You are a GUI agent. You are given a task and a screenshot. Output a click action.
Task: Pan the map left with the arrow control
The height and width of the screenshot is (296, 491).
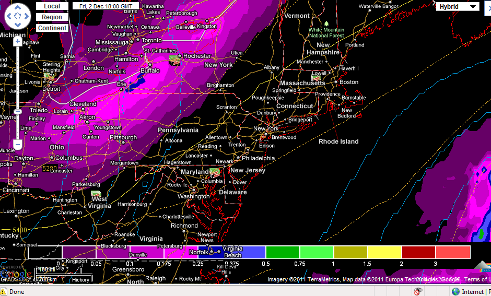coord(9,16)
